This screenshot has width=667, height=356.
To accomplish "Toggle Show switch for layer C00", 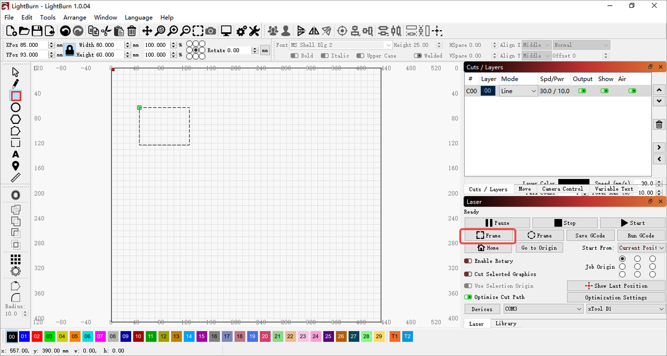I will 605,91.
